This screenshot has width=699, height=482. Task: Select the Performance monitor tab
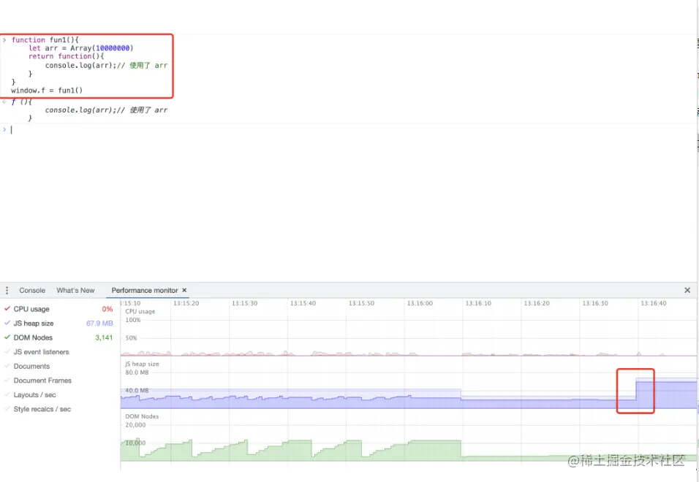(145, 290)
